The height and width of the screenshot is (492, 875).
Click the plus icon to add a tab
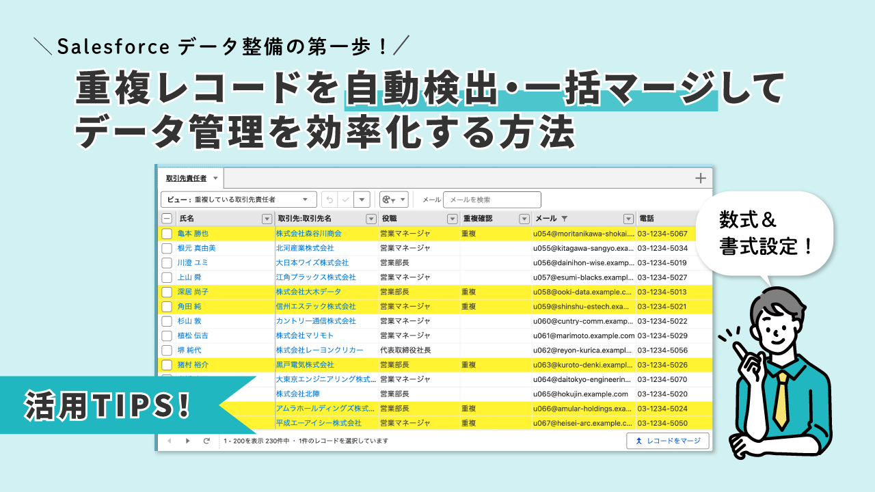click(700, 178)
